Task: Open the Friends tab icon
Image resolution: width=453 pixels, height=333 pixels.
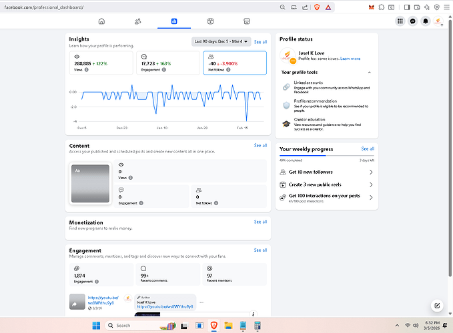Action: point(137,21)
